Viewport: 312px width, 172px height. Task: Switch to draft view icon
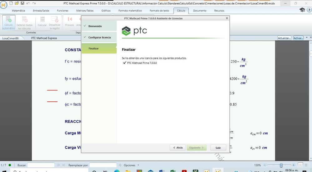306,165
